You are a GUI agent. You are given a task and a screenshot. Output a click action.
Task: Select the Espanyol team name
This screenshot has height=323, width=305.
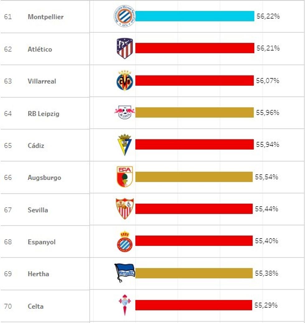pyautogui.click(x=41, y=242)
